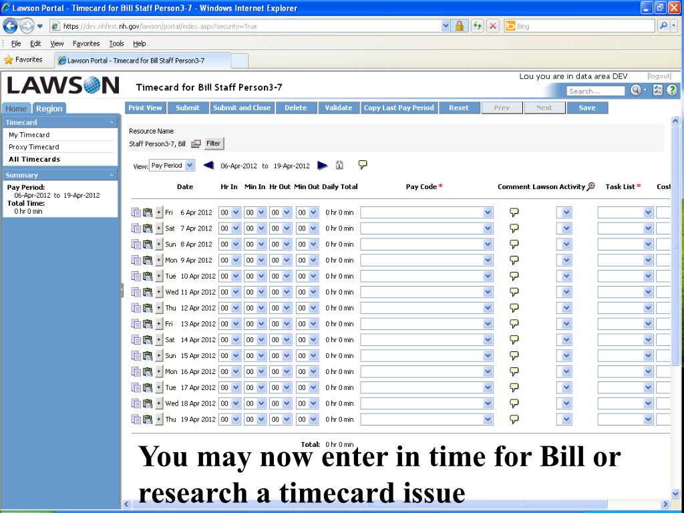The width and height of the screenshot is (684, 513).
Task: Click the copy icon for Tue 10 Apr 2012
Action: click(x=136, y=276)
